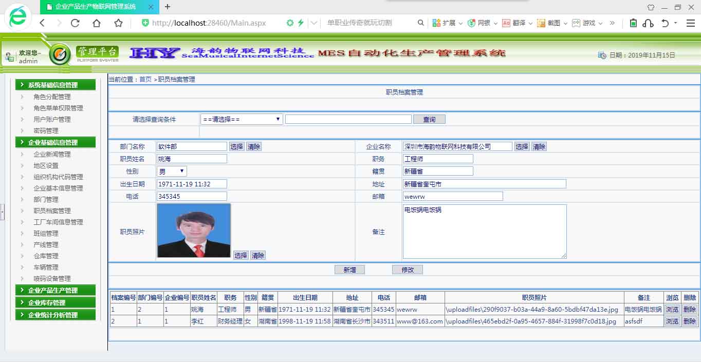The height and width of the screenshot is (362, 701).
Task: Expand the 企业产品生产管理 menu section
Action: coord(56,291)
